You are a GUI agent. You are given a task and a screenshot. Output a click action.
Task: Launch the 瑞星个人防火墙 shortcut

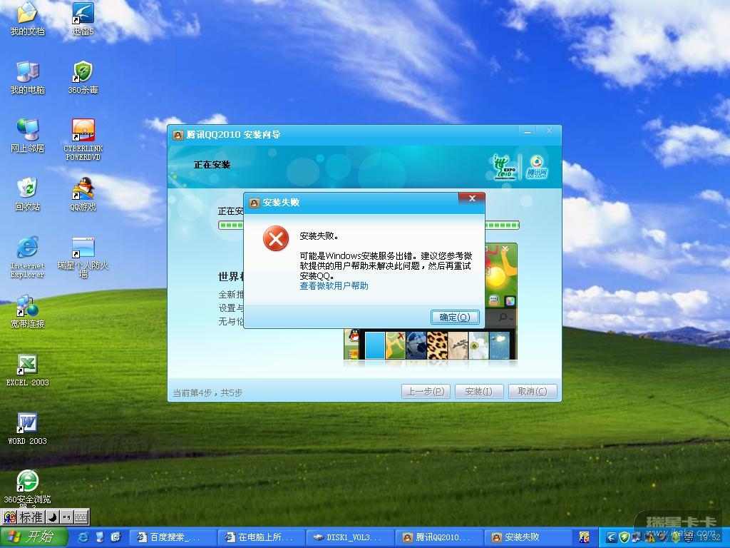click(83, 257)
